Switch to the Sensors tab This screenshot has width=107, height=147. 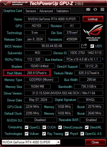point(31,11)
